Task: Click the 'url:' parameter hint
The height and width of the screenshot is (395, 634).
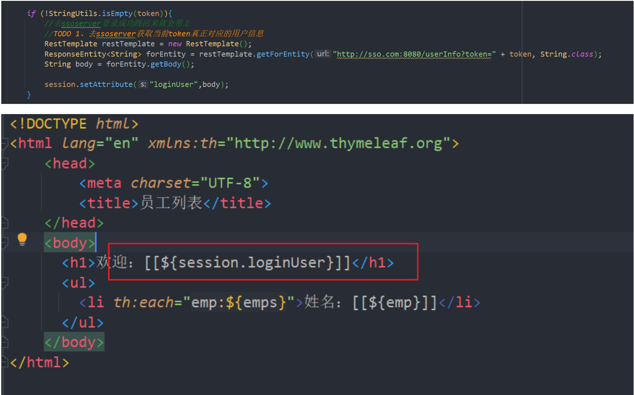Action: point(323,54)
